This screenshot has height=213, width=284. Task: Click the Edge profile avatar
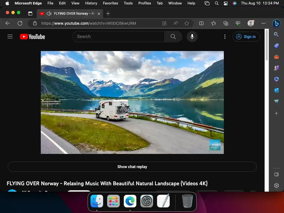(251, 23)
